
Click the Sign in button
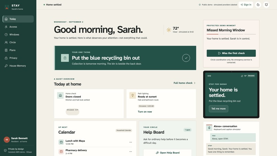[246, 5]
